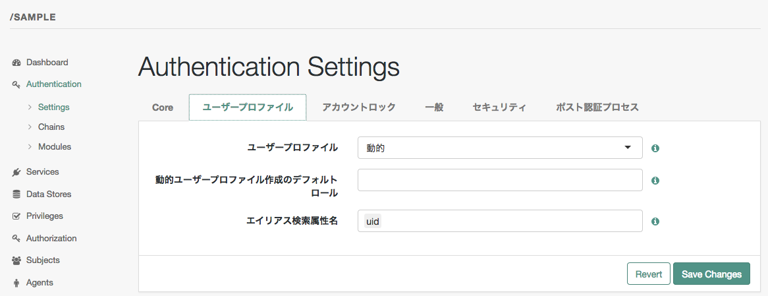Click the デフォルトロール input field

tap(499, 180)
